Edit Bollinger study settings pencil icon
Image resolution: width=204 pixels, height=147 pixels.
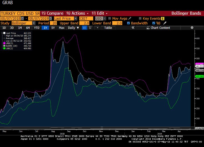165,23
